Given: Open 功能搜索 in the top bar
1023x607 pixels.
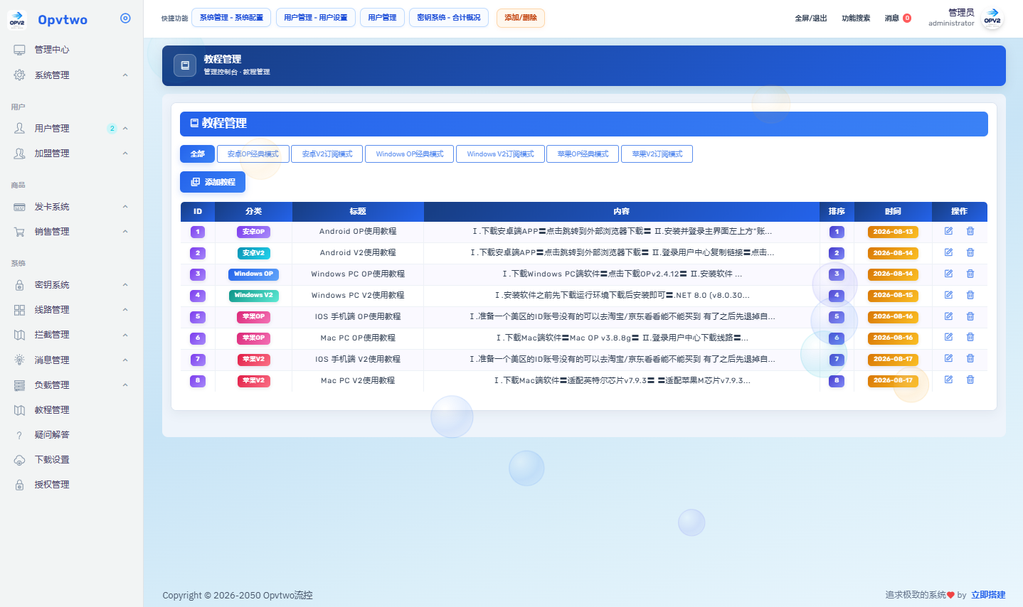Looking at the screenshot, I should coord(856,18).
